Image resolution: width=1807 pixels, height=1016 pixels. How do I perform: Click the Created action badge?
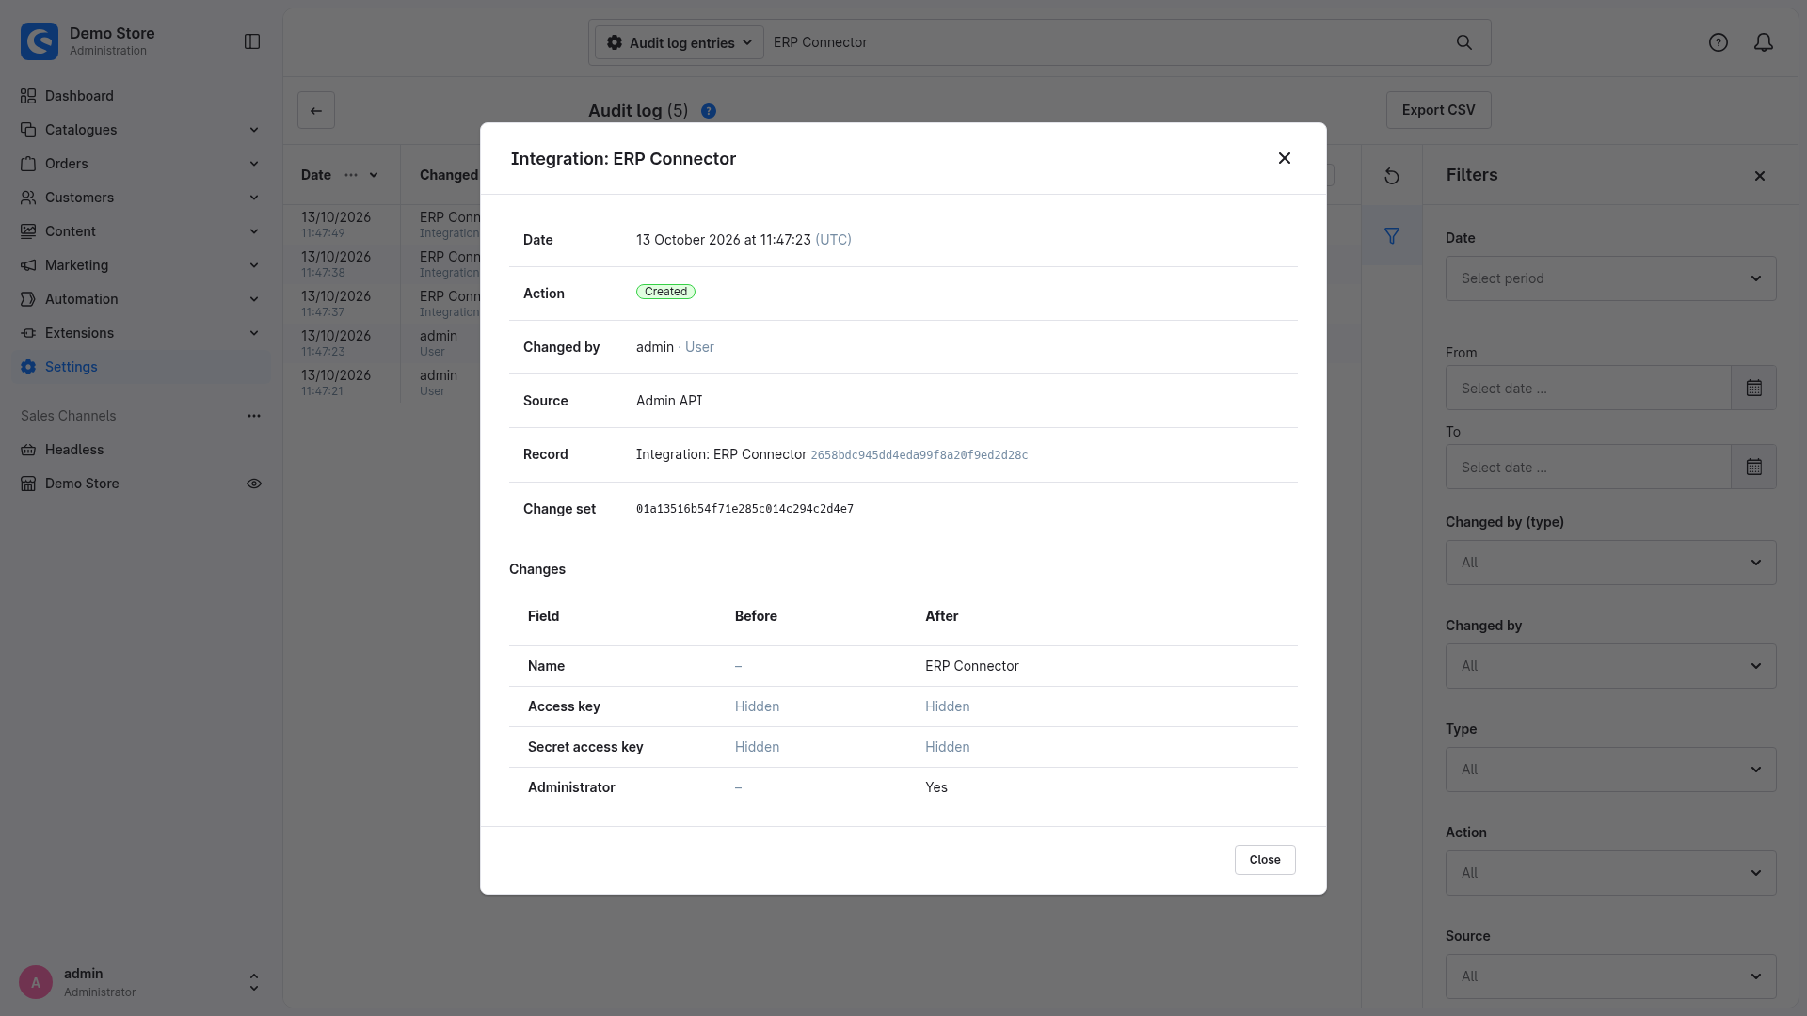coord(665,292)
